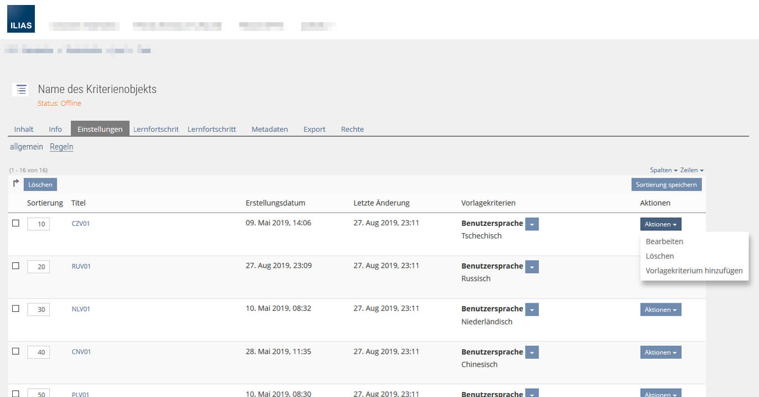Expand Benutzersprache dropdown for Tschechisch

(x=531, y=224)
